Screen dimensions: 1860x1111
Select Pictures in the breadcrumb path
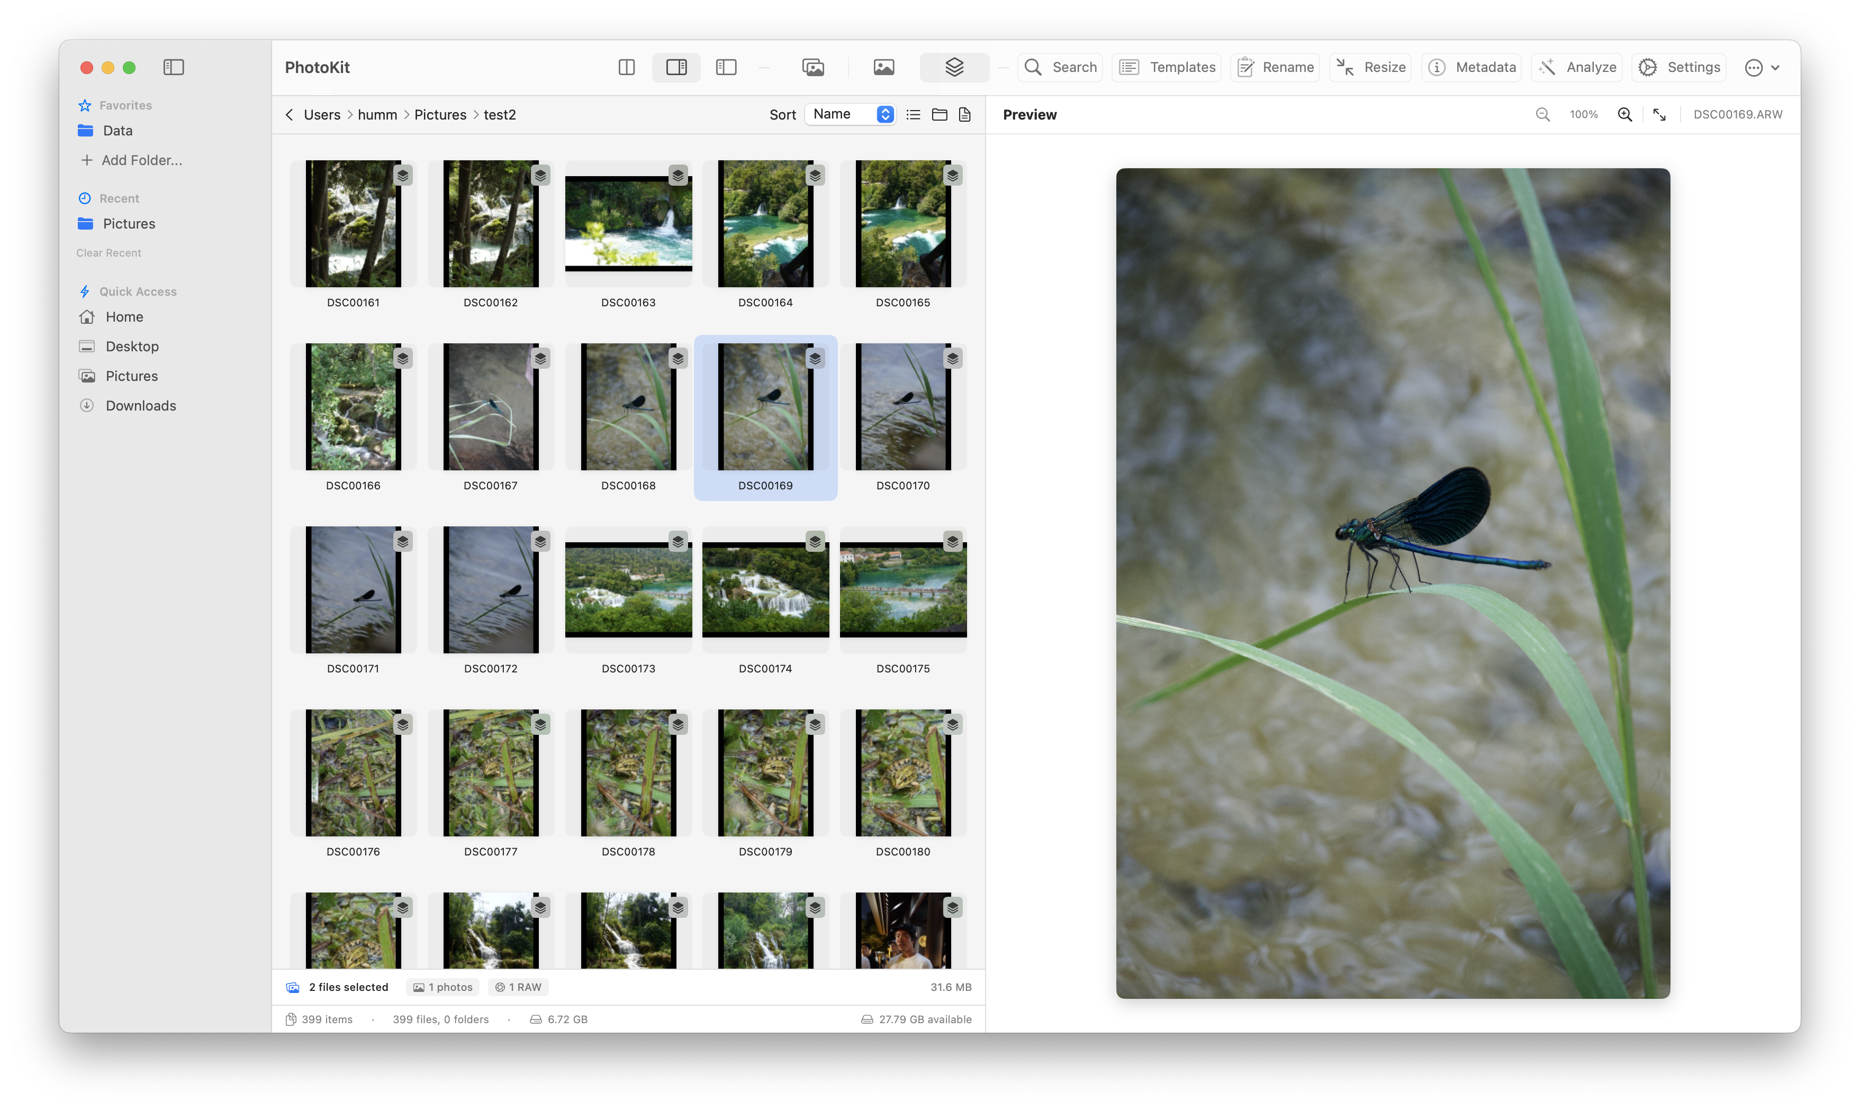coord(440,115)
